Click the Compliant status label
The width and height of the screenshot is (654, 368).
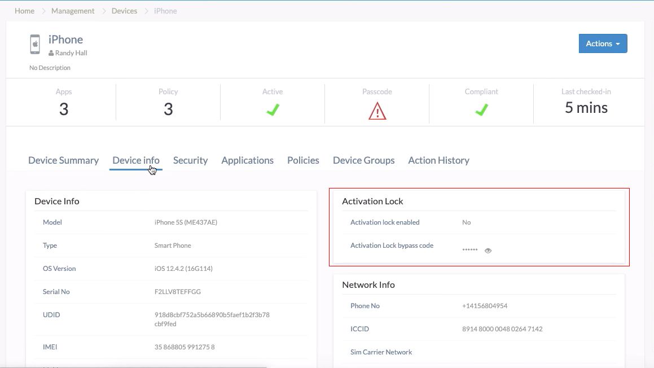(x=481, y=92)
